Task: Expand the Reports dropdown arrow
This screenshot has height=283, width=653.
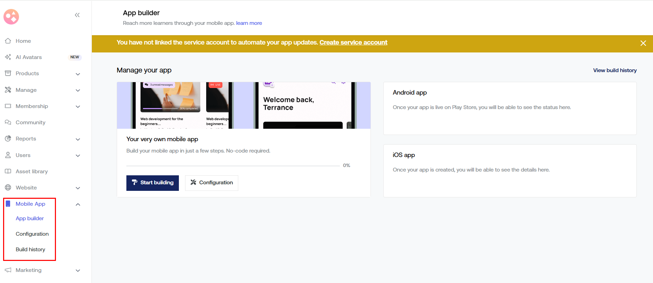Action: tap(78, 139)
